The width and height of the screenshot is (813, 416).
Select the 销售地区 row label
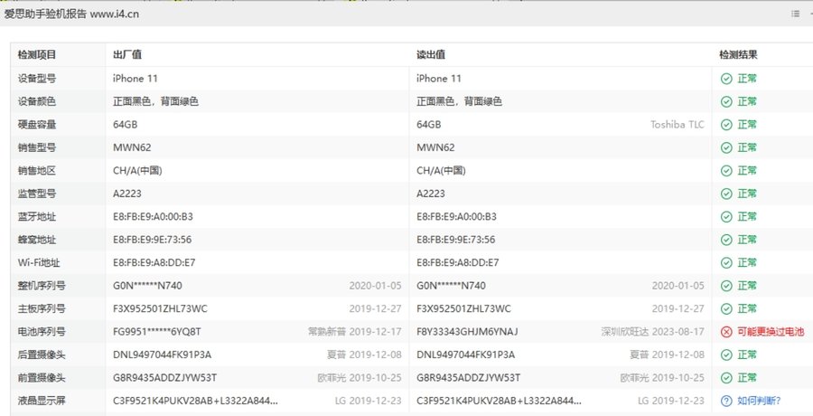click(37, 170)
